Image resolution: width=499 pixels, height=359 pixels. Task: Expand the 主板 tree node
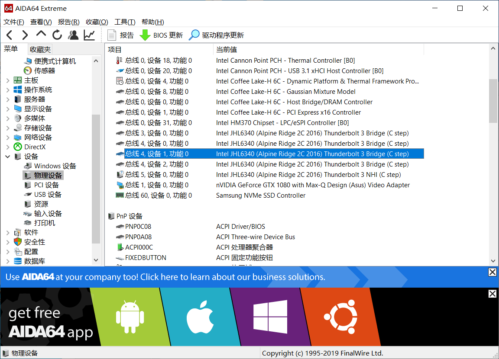[x=8, y=80]
